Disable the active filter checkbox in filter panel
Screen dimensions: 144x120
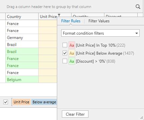[x=6, y=102]
